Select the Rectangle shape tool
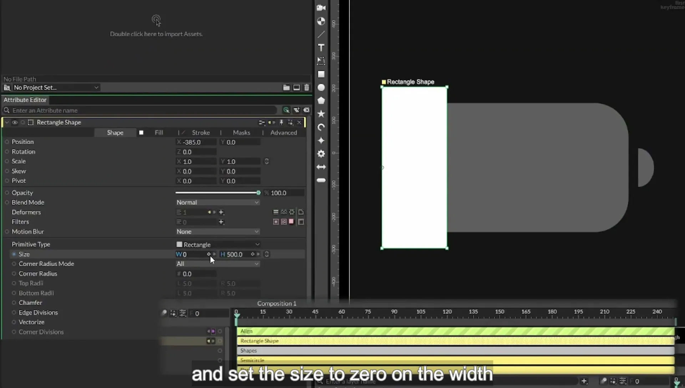The image size is (685, 388). coord(321,74)
